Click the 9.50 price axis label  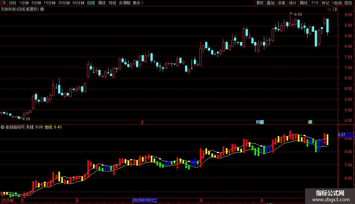tap(348, 15)
